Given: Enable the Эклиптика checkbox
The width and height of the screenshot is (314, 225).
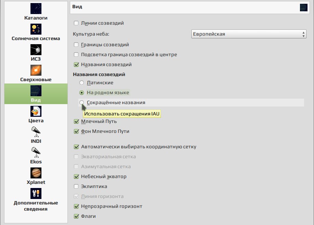Looking at the screenshot, I should (76, 187).
